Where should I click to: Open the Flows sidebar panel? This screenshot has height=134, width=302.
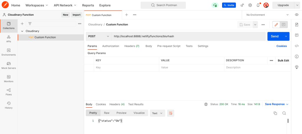click(x=9, y=92)
